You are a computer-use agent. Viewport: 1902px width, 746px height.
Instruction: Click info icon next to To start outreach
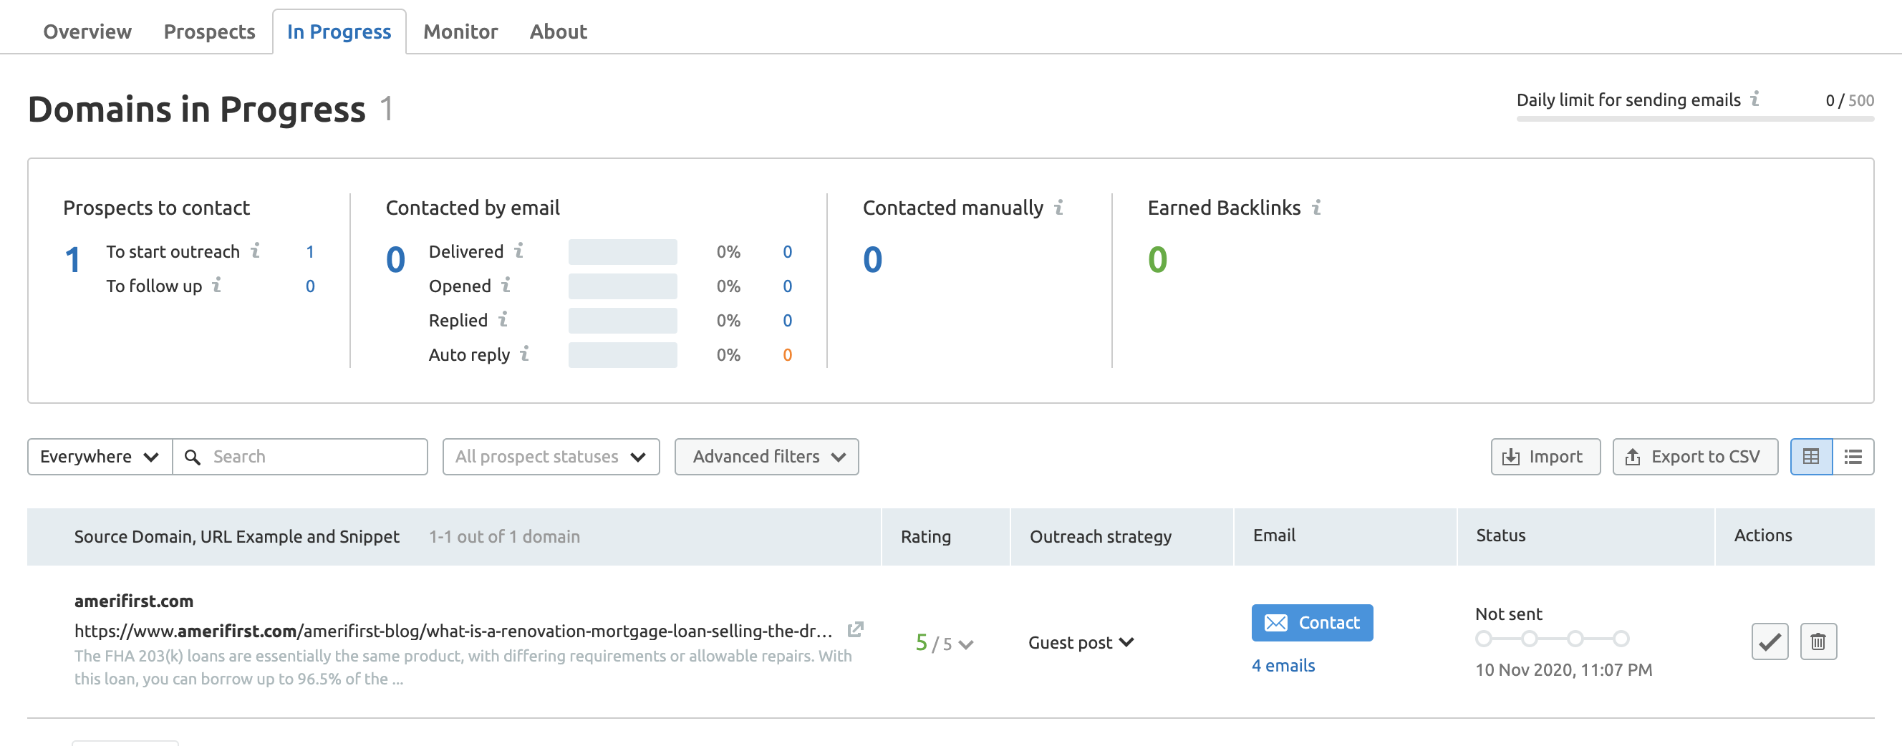[255, 250]
